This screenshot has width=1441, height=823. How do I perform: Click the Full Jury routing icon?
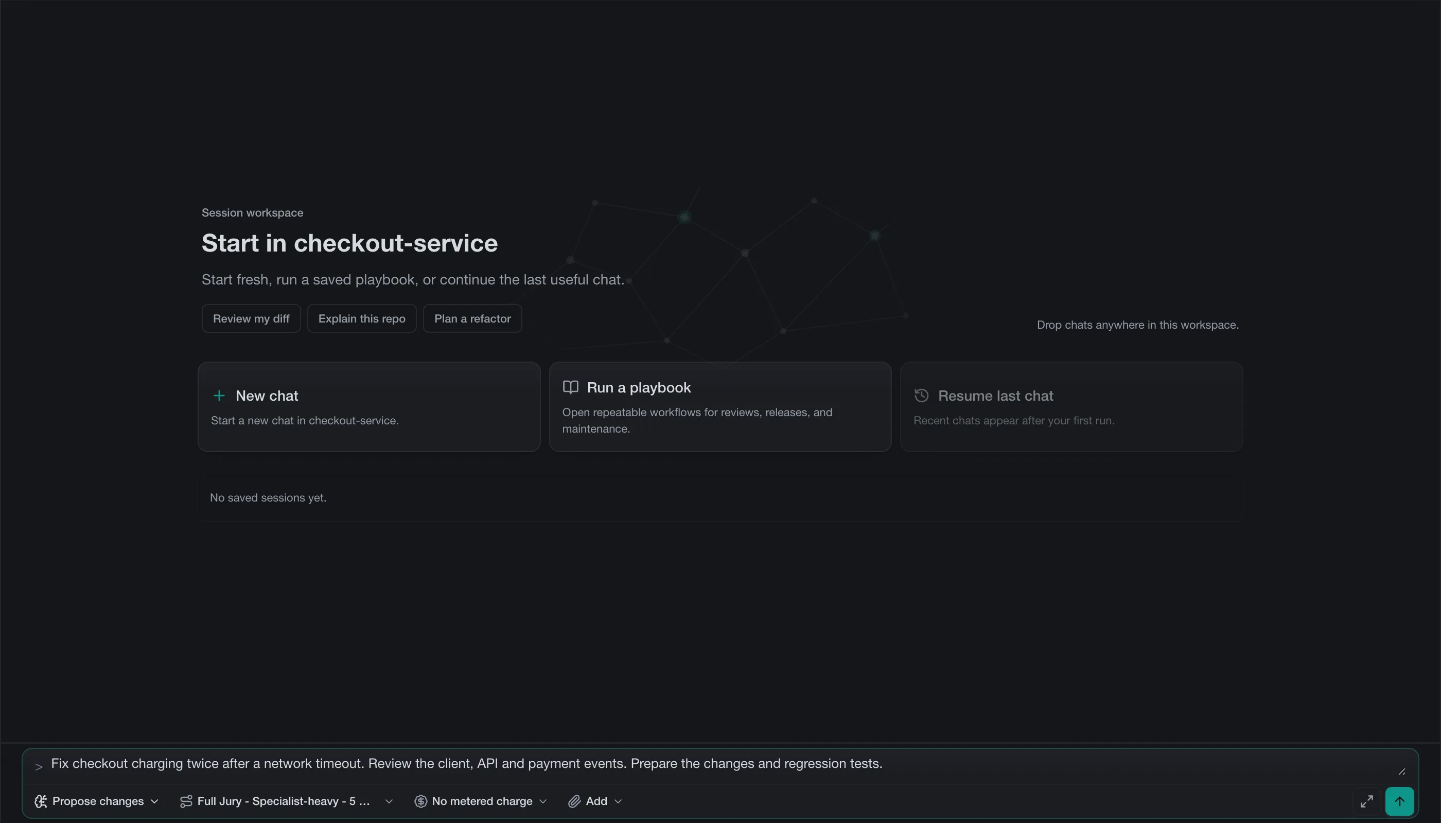(185, 801)
